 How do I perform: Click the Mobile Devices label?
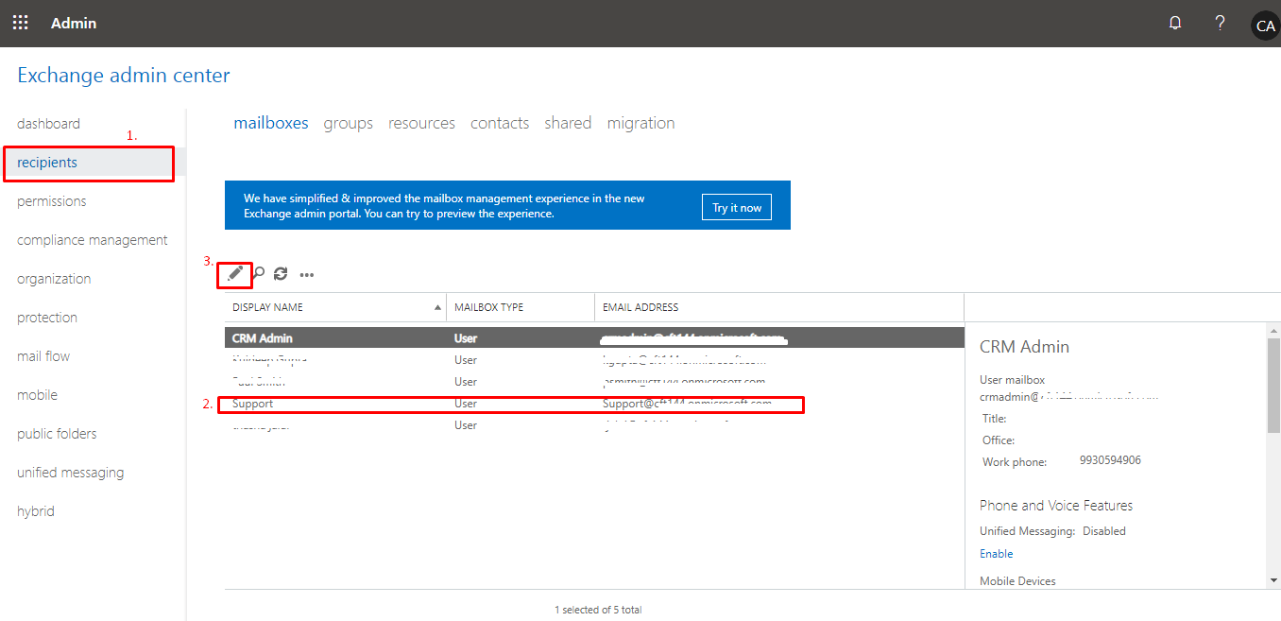point(1017,581)
